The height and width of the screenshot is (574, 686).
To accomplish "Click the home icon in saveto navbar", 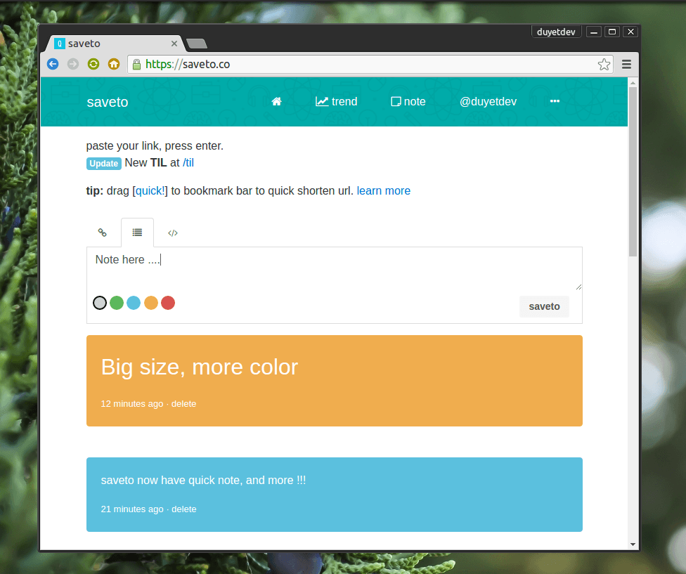I will (x=276, y=101).
